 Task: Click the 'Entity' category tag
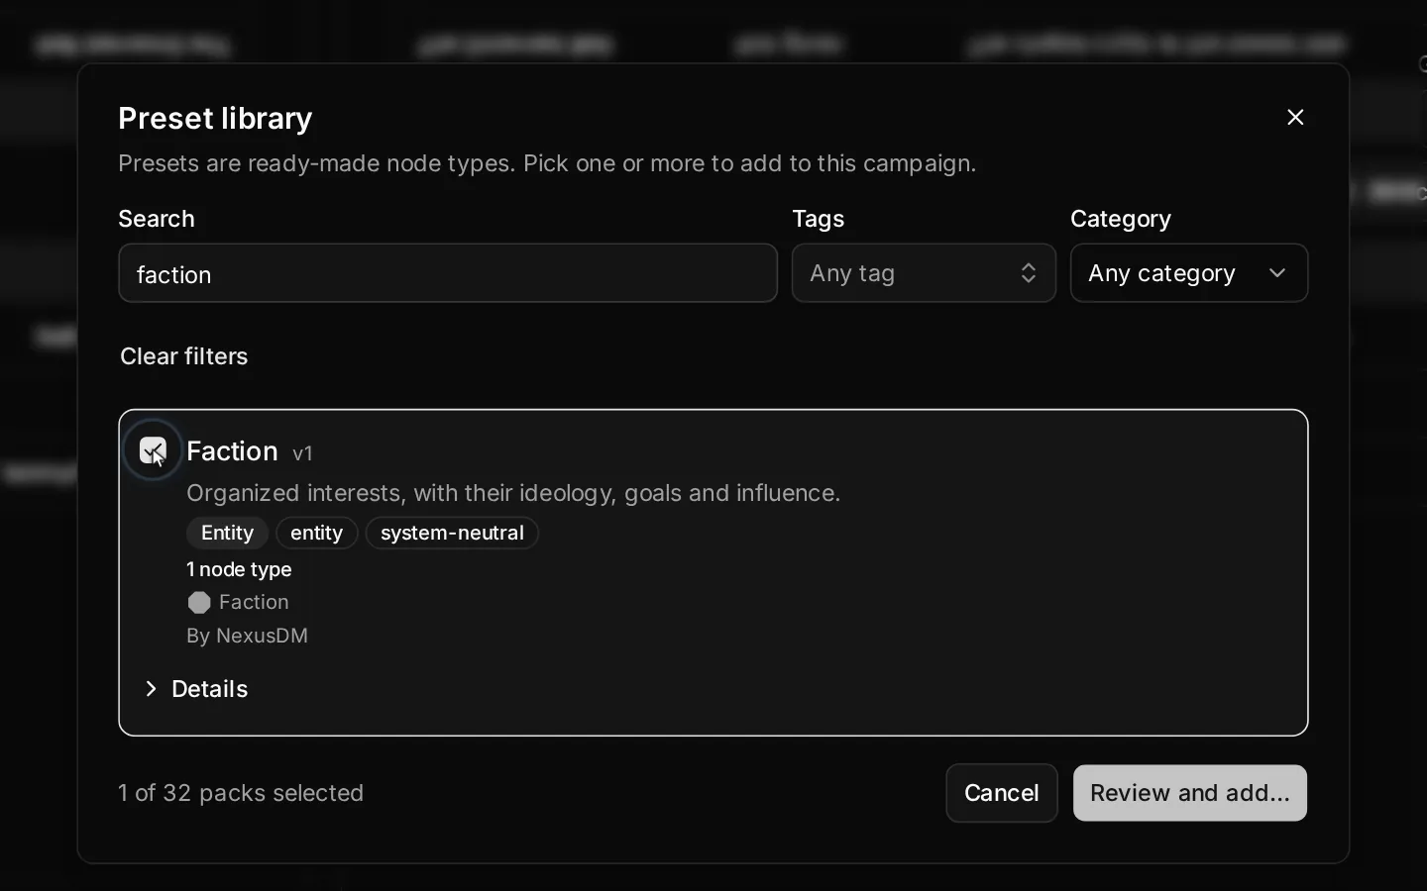[x=227, y=533]
